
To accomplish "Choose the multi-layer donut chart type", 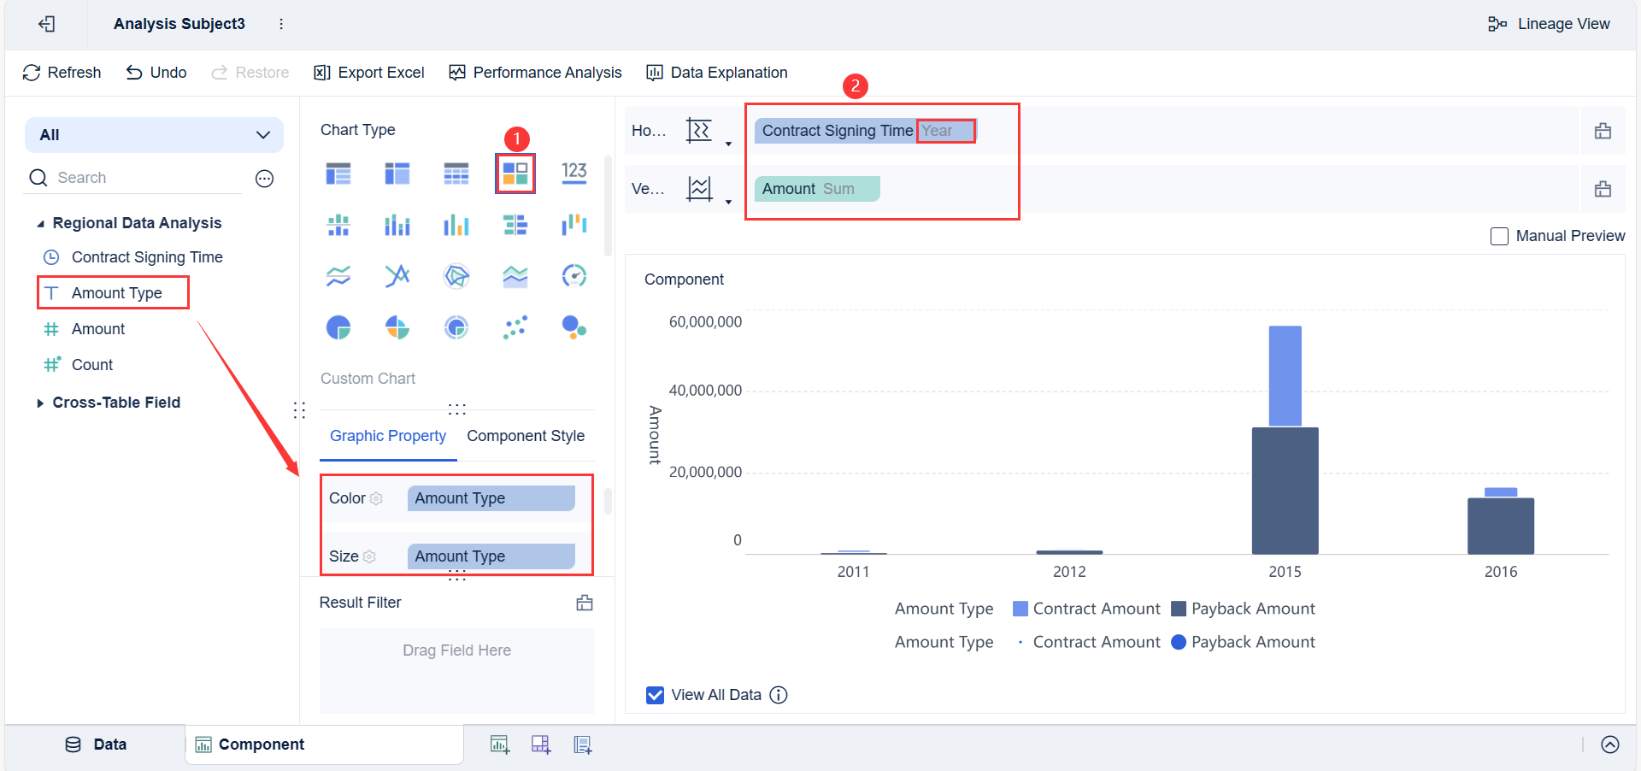I will 456,327.
